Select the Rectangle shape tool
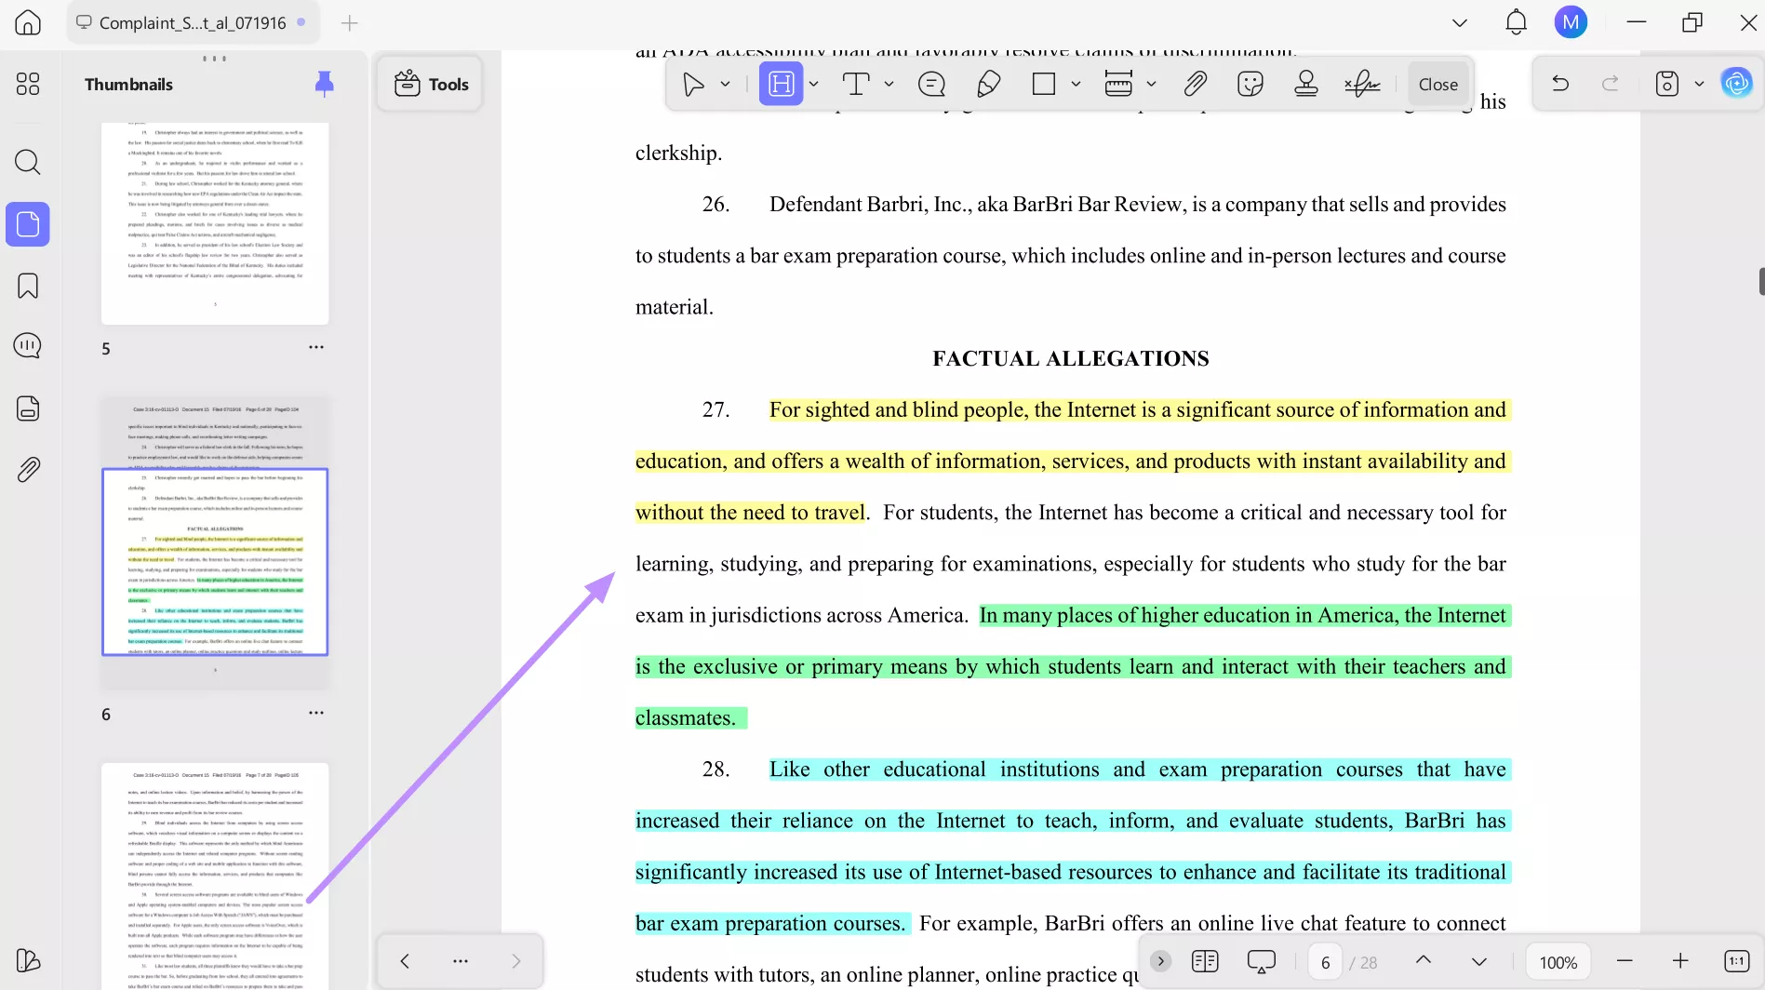The width and height of the screenshot is (1765, 990). click(1044, 83)
